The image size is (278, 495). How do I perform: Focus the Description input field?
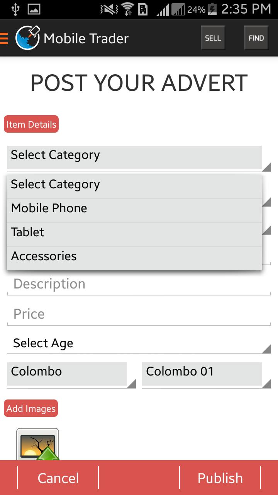point(139,284)
